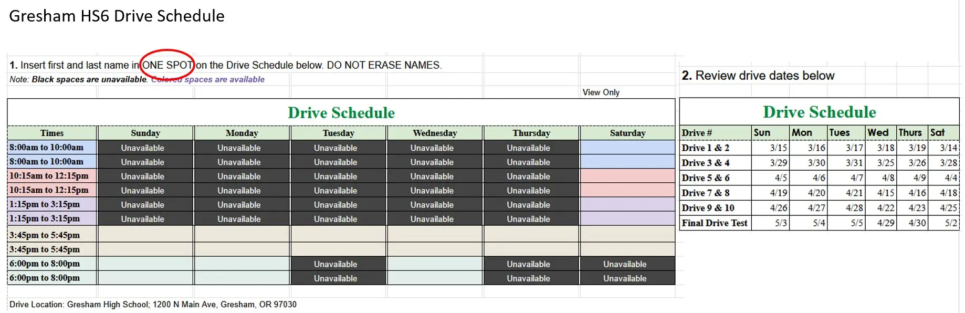This screenshot has height=313, width=965.
Task: Click the circled ONE SPOT text
Action: pos(167,65)
